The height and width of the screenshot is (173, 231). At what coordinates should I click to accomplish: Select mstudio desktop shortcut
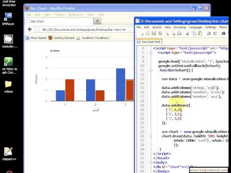click(x=9, y=41)
